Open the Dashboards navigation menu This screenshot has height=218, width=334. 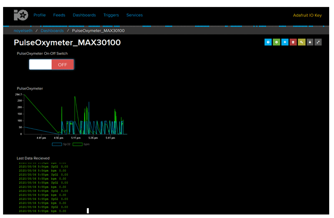84,15
